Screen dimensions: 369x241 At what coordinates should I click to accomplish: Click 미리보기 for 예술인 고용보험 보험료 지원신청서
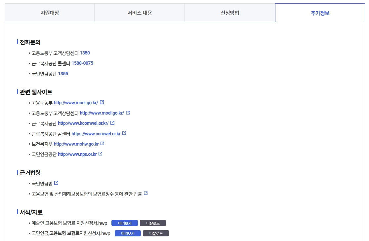point(125,223)
